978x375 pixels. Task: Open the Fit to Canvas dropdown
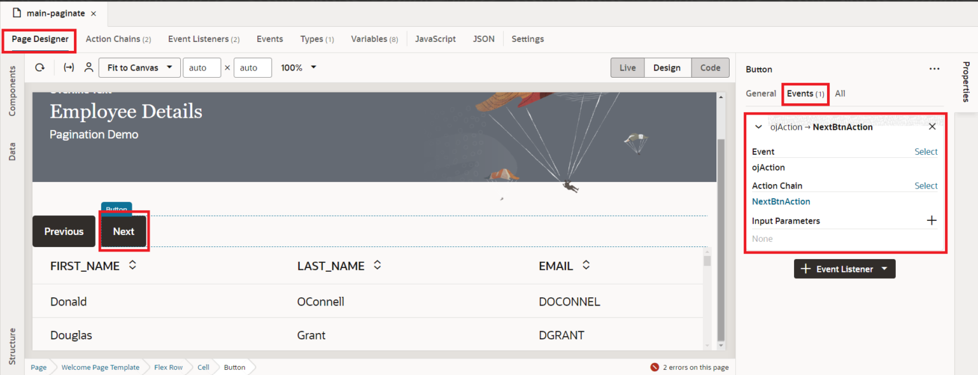[139, 67]
